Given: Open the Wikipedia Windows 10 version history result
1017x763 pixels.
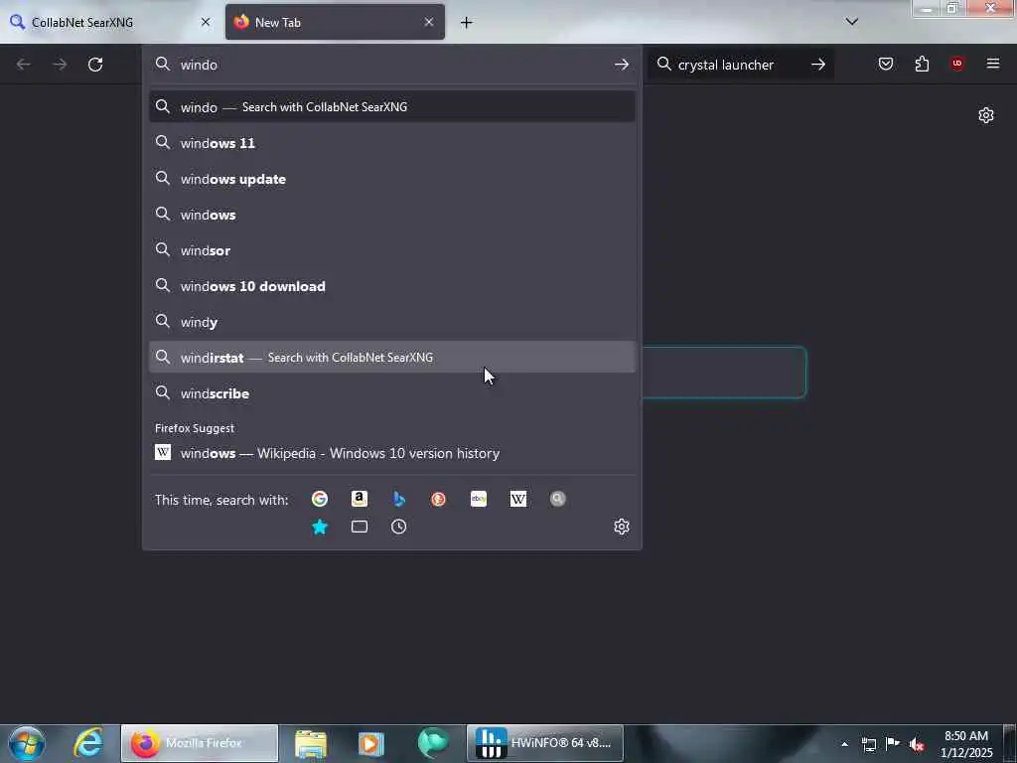Looking at the screenshot, I should [391, 453].
